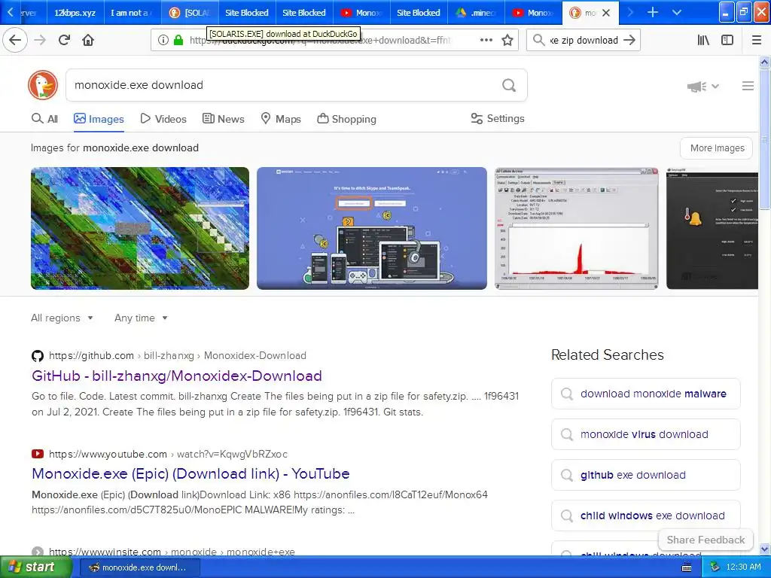Viewport: 771px width, 578px height.
Task: Open GitHub bill-zhanxg Monoxidex-Download result
Action: [x=176, y=376]
